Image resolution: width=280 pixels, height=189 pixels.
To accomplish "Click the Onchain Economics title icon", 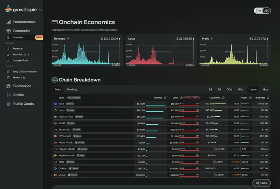I will (54, 22).
